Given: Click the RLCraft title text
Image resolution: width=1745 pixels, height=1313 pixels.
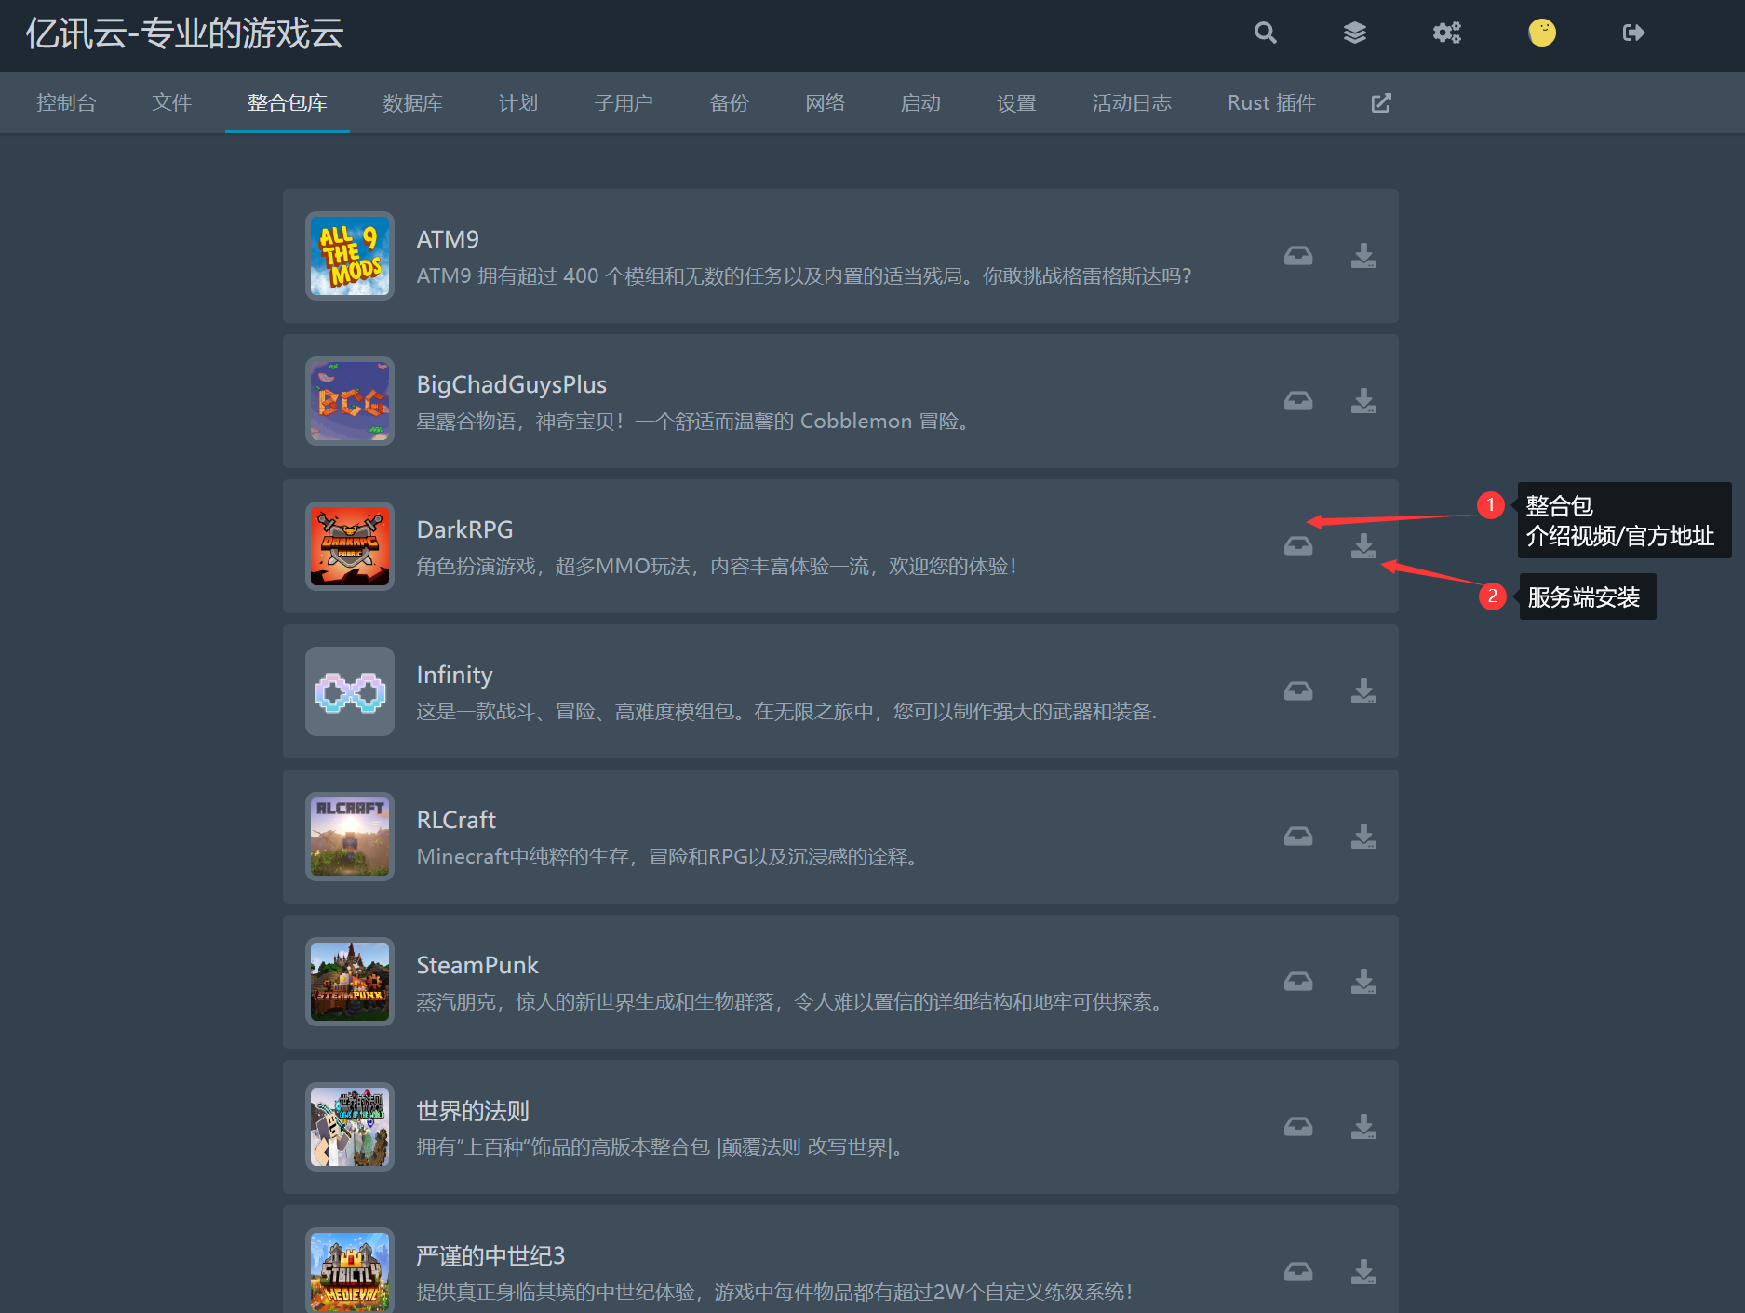Looking at the screenshot, I should click(456, 820).
